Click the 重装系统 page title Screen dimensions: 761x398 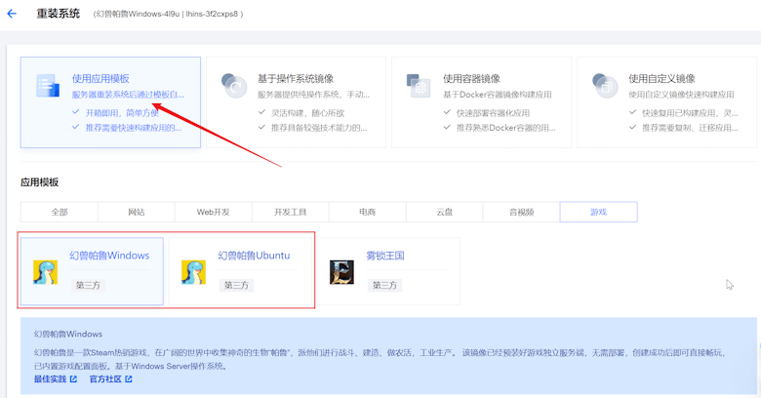pyautogui.click(x=59, y=14)
